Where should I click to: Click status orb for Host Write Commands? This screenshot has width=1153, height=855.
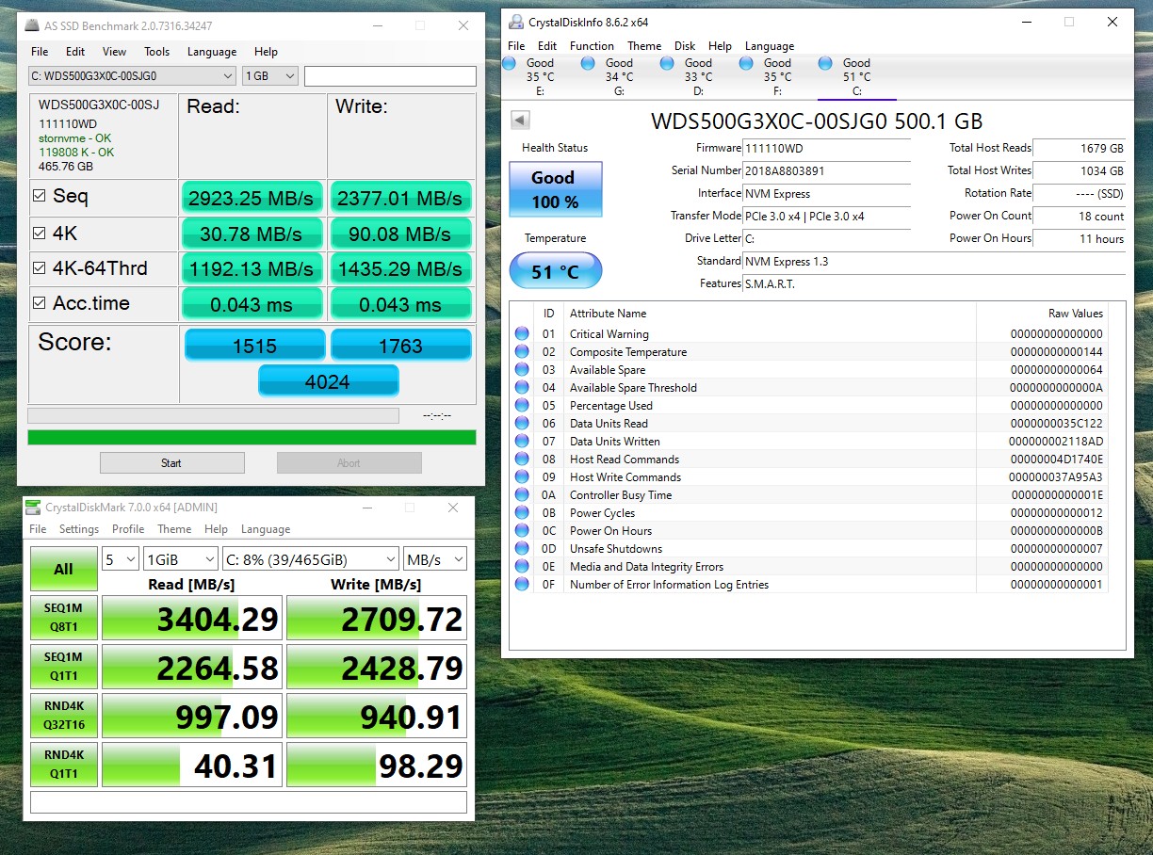click(x=522, y=477)
